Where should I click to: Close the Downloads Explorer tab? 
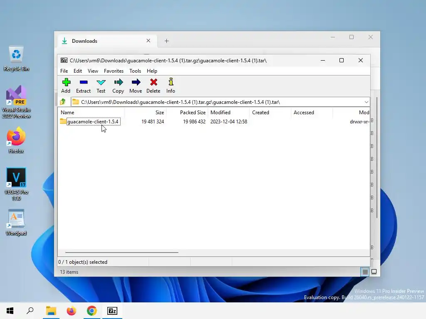pos(149,41)
